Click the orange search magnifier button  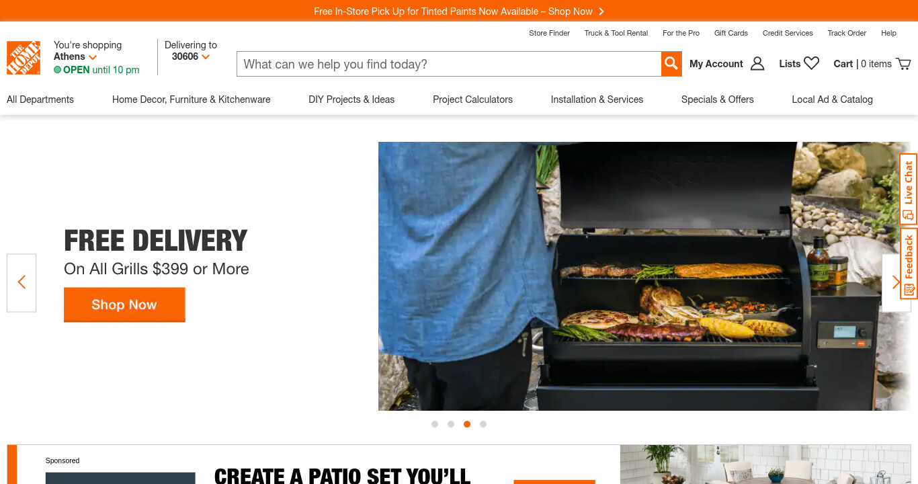point(671,64)
